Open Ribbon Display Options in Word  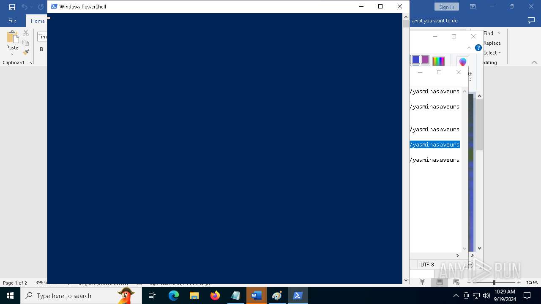click(473, 7)
